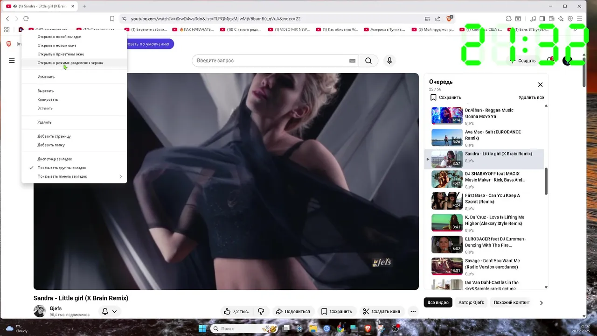The height and width of the screenshot is (336, 597).
Task: Click the share page icon in address bar
Action: coord(437,19)
